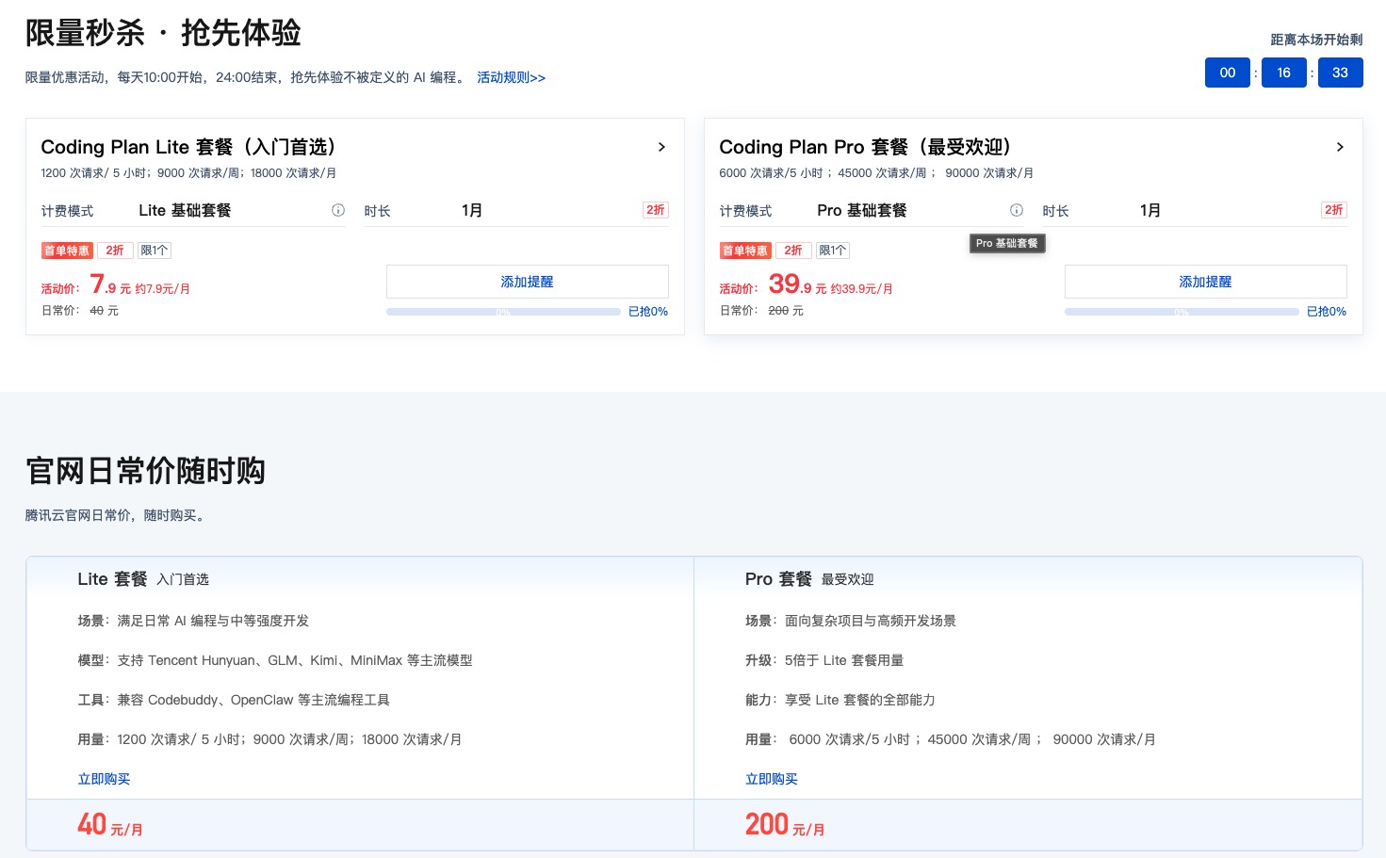Screen dimensions: 1386x858
Task: Click the countdown seconds box showing 33
Action: 1340,72
